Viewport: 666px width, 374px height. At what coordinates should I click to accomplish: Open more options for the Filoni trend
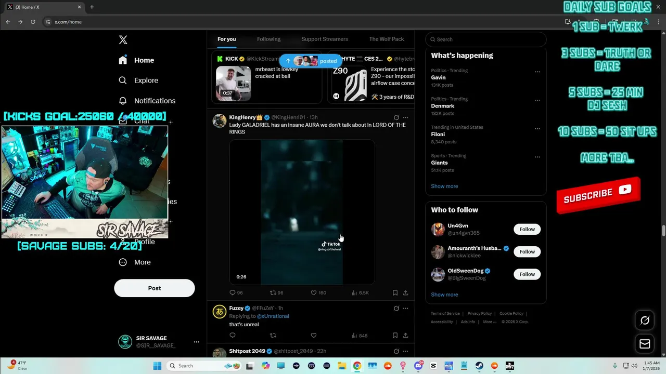(537, 128)
